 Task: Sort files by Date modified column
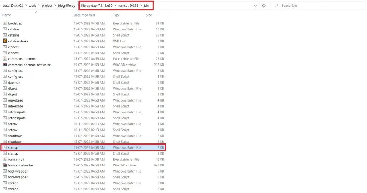(84, 15)
